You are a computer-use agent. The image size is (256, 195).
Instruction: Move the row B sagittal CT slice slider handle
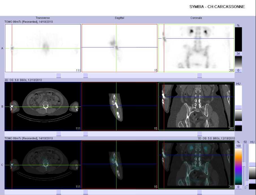tap(86, 133)
